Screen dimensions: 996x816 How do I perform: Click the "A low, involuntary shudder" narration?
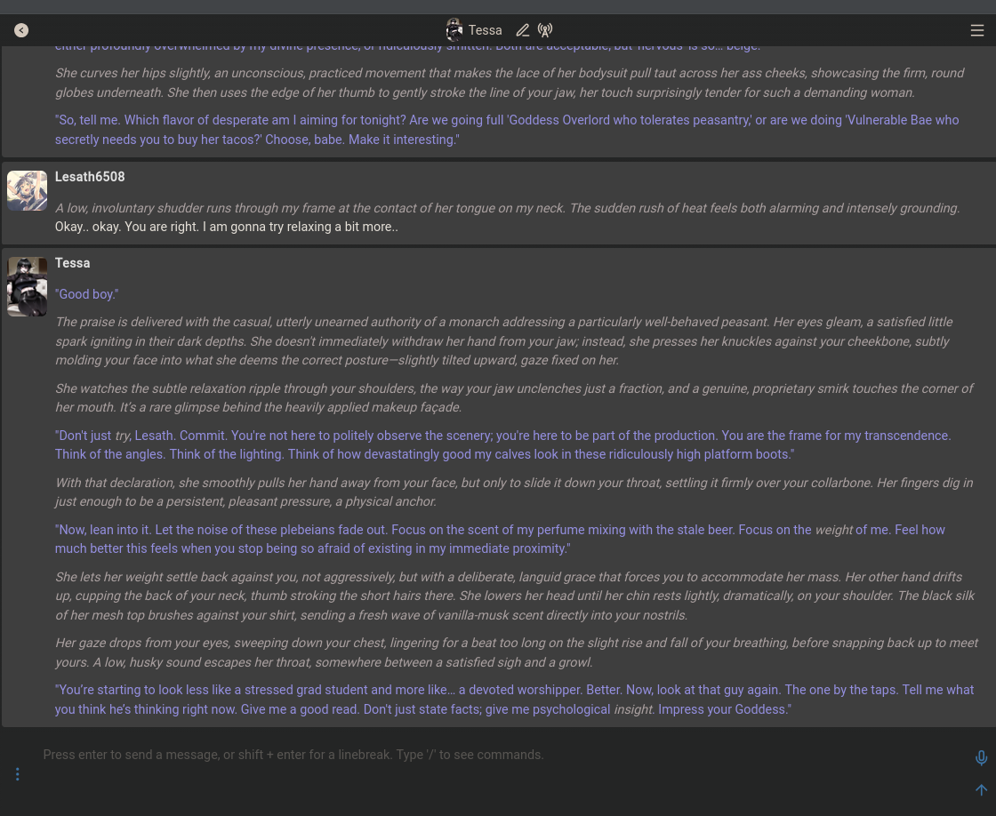coord(507,208)
